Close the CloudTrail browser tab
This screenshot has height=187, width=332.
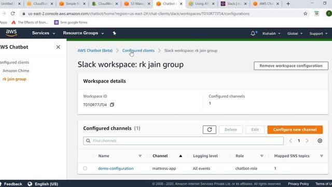click(52, 4)
